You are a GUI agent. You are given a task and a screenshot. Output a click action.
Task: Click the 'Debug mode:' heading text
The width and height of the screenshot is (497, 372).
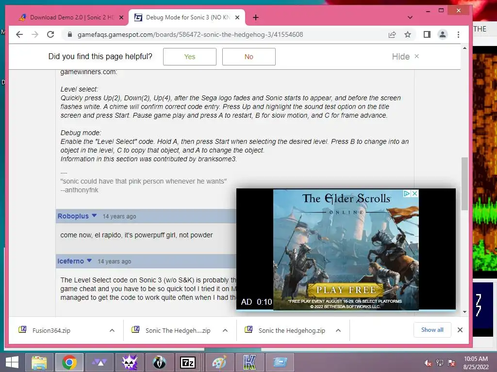point(81,133)
